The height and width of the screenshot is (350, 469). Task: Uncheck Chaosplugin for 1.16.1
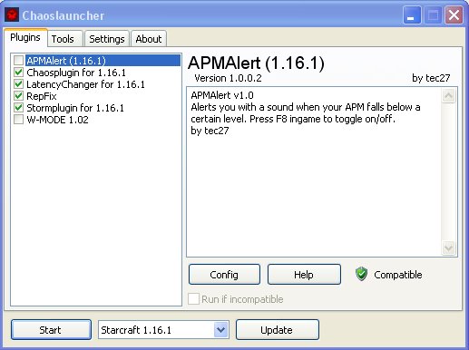click(x=18, y=73)
